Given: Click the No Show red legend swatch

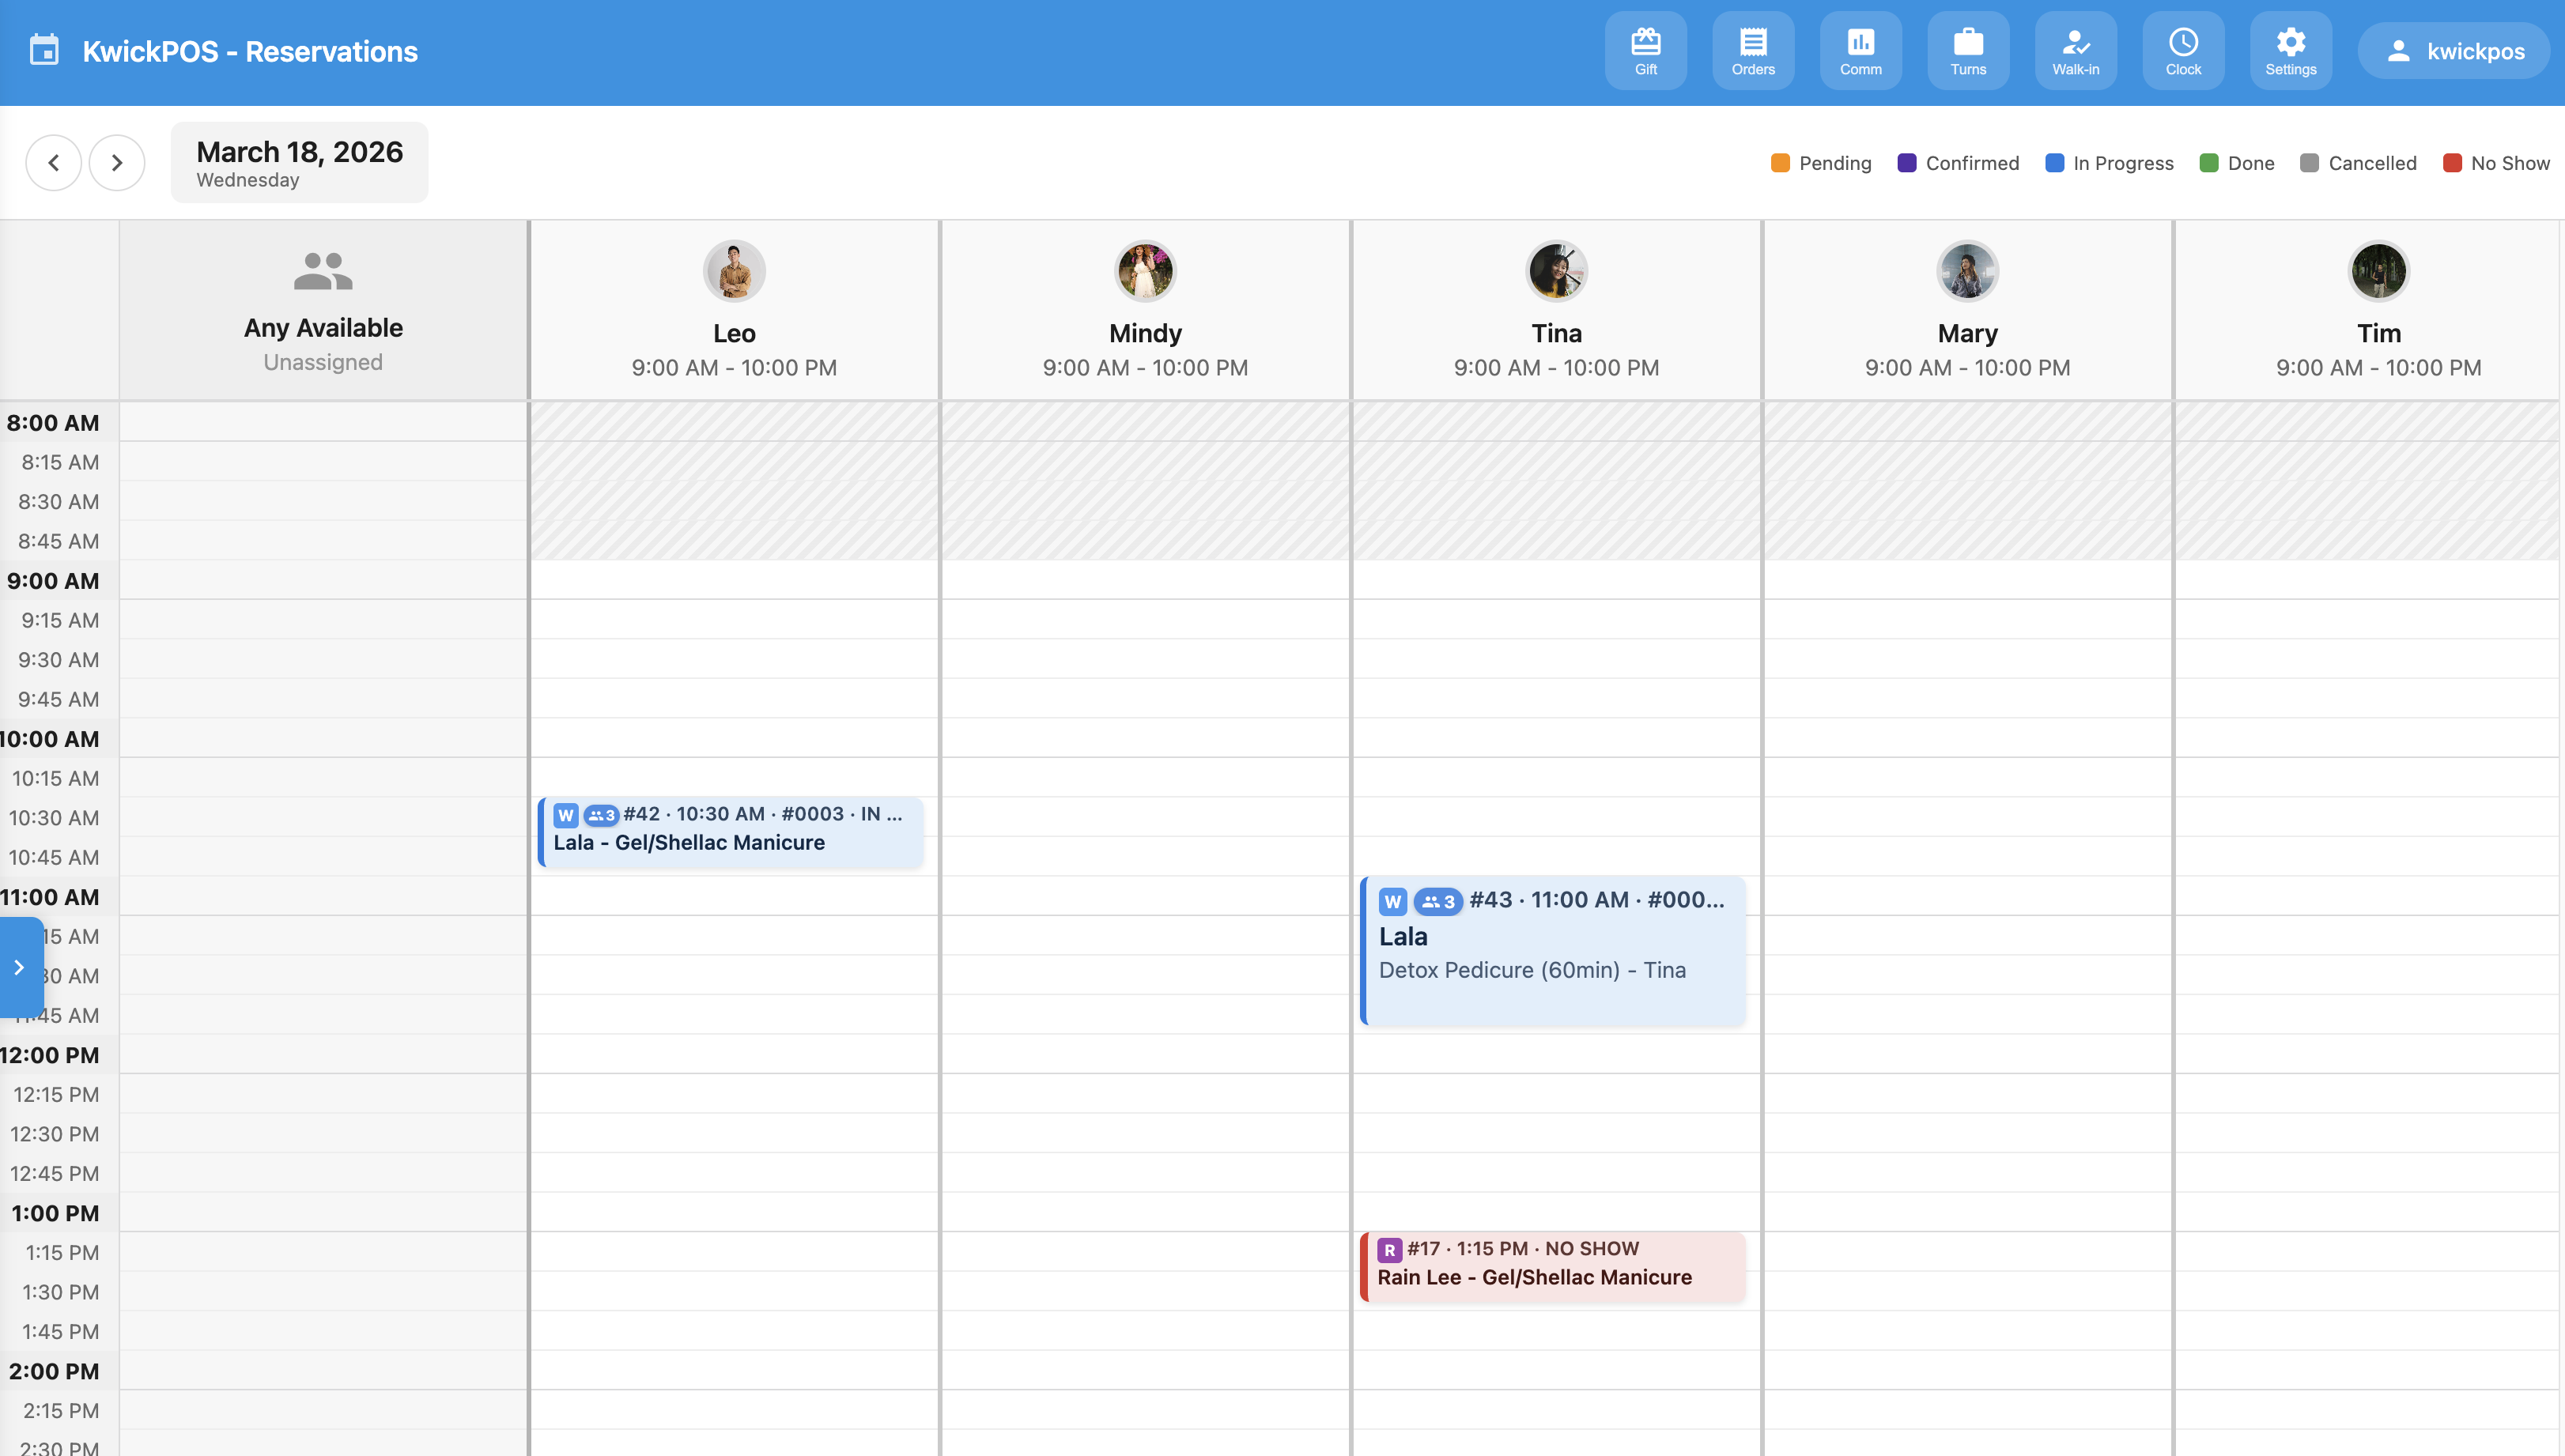Looking at the screenshot, I should click(x=2452, y=163).
